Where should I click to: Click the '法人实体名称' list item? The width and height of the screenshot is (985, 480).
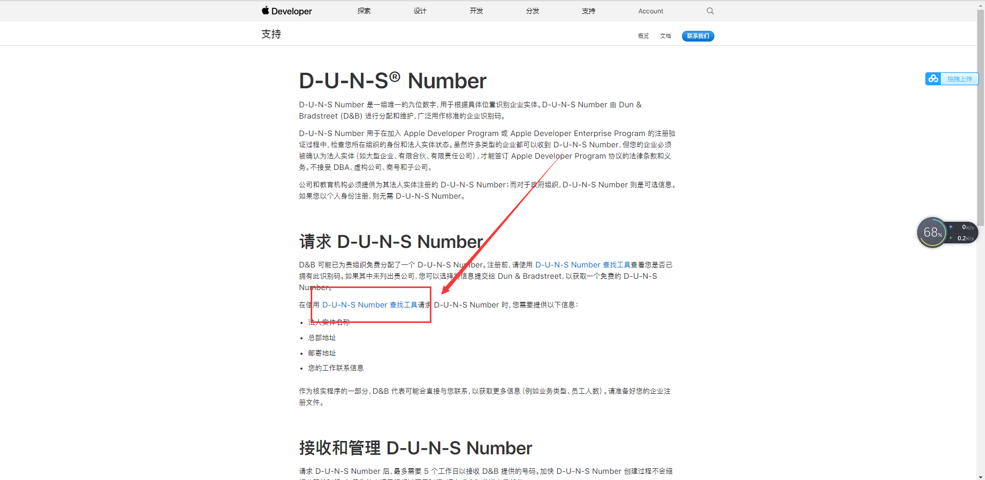click(329, 322)
